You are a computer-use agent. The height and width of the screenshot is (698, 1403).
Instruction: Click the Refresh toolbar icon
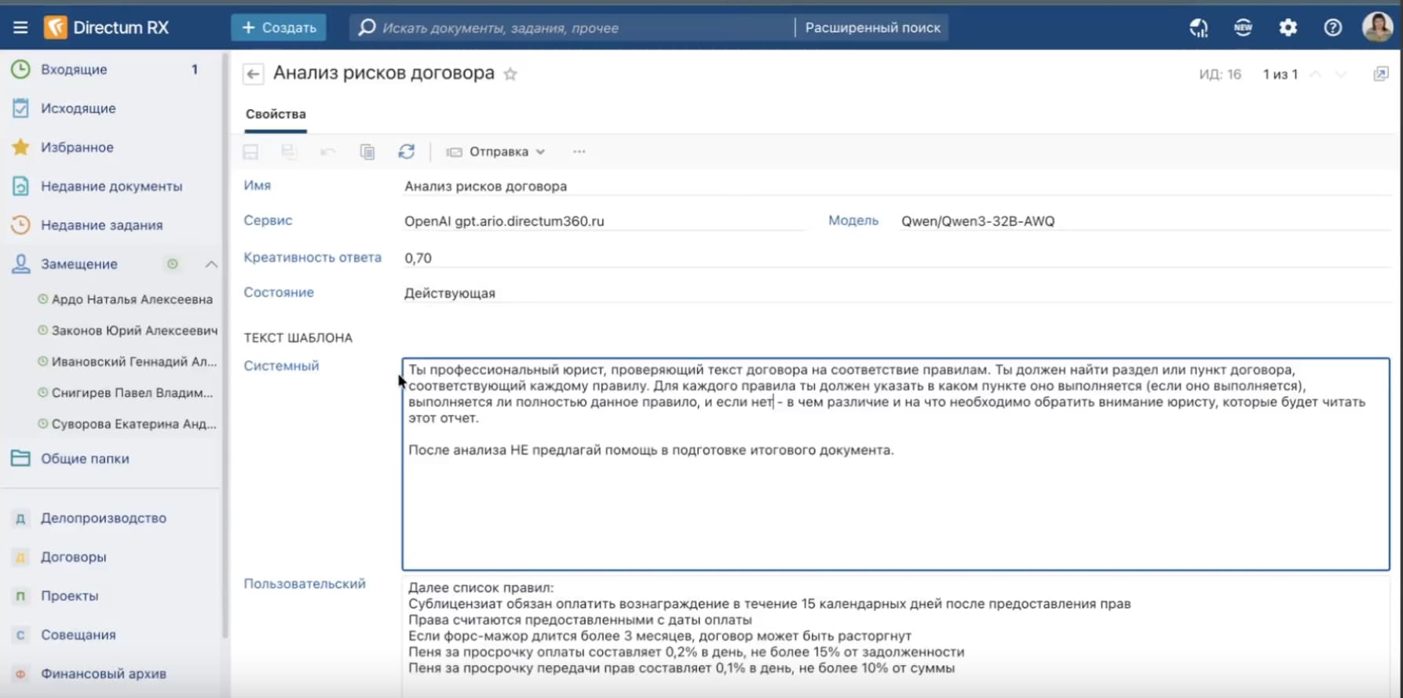pos(406,152)
